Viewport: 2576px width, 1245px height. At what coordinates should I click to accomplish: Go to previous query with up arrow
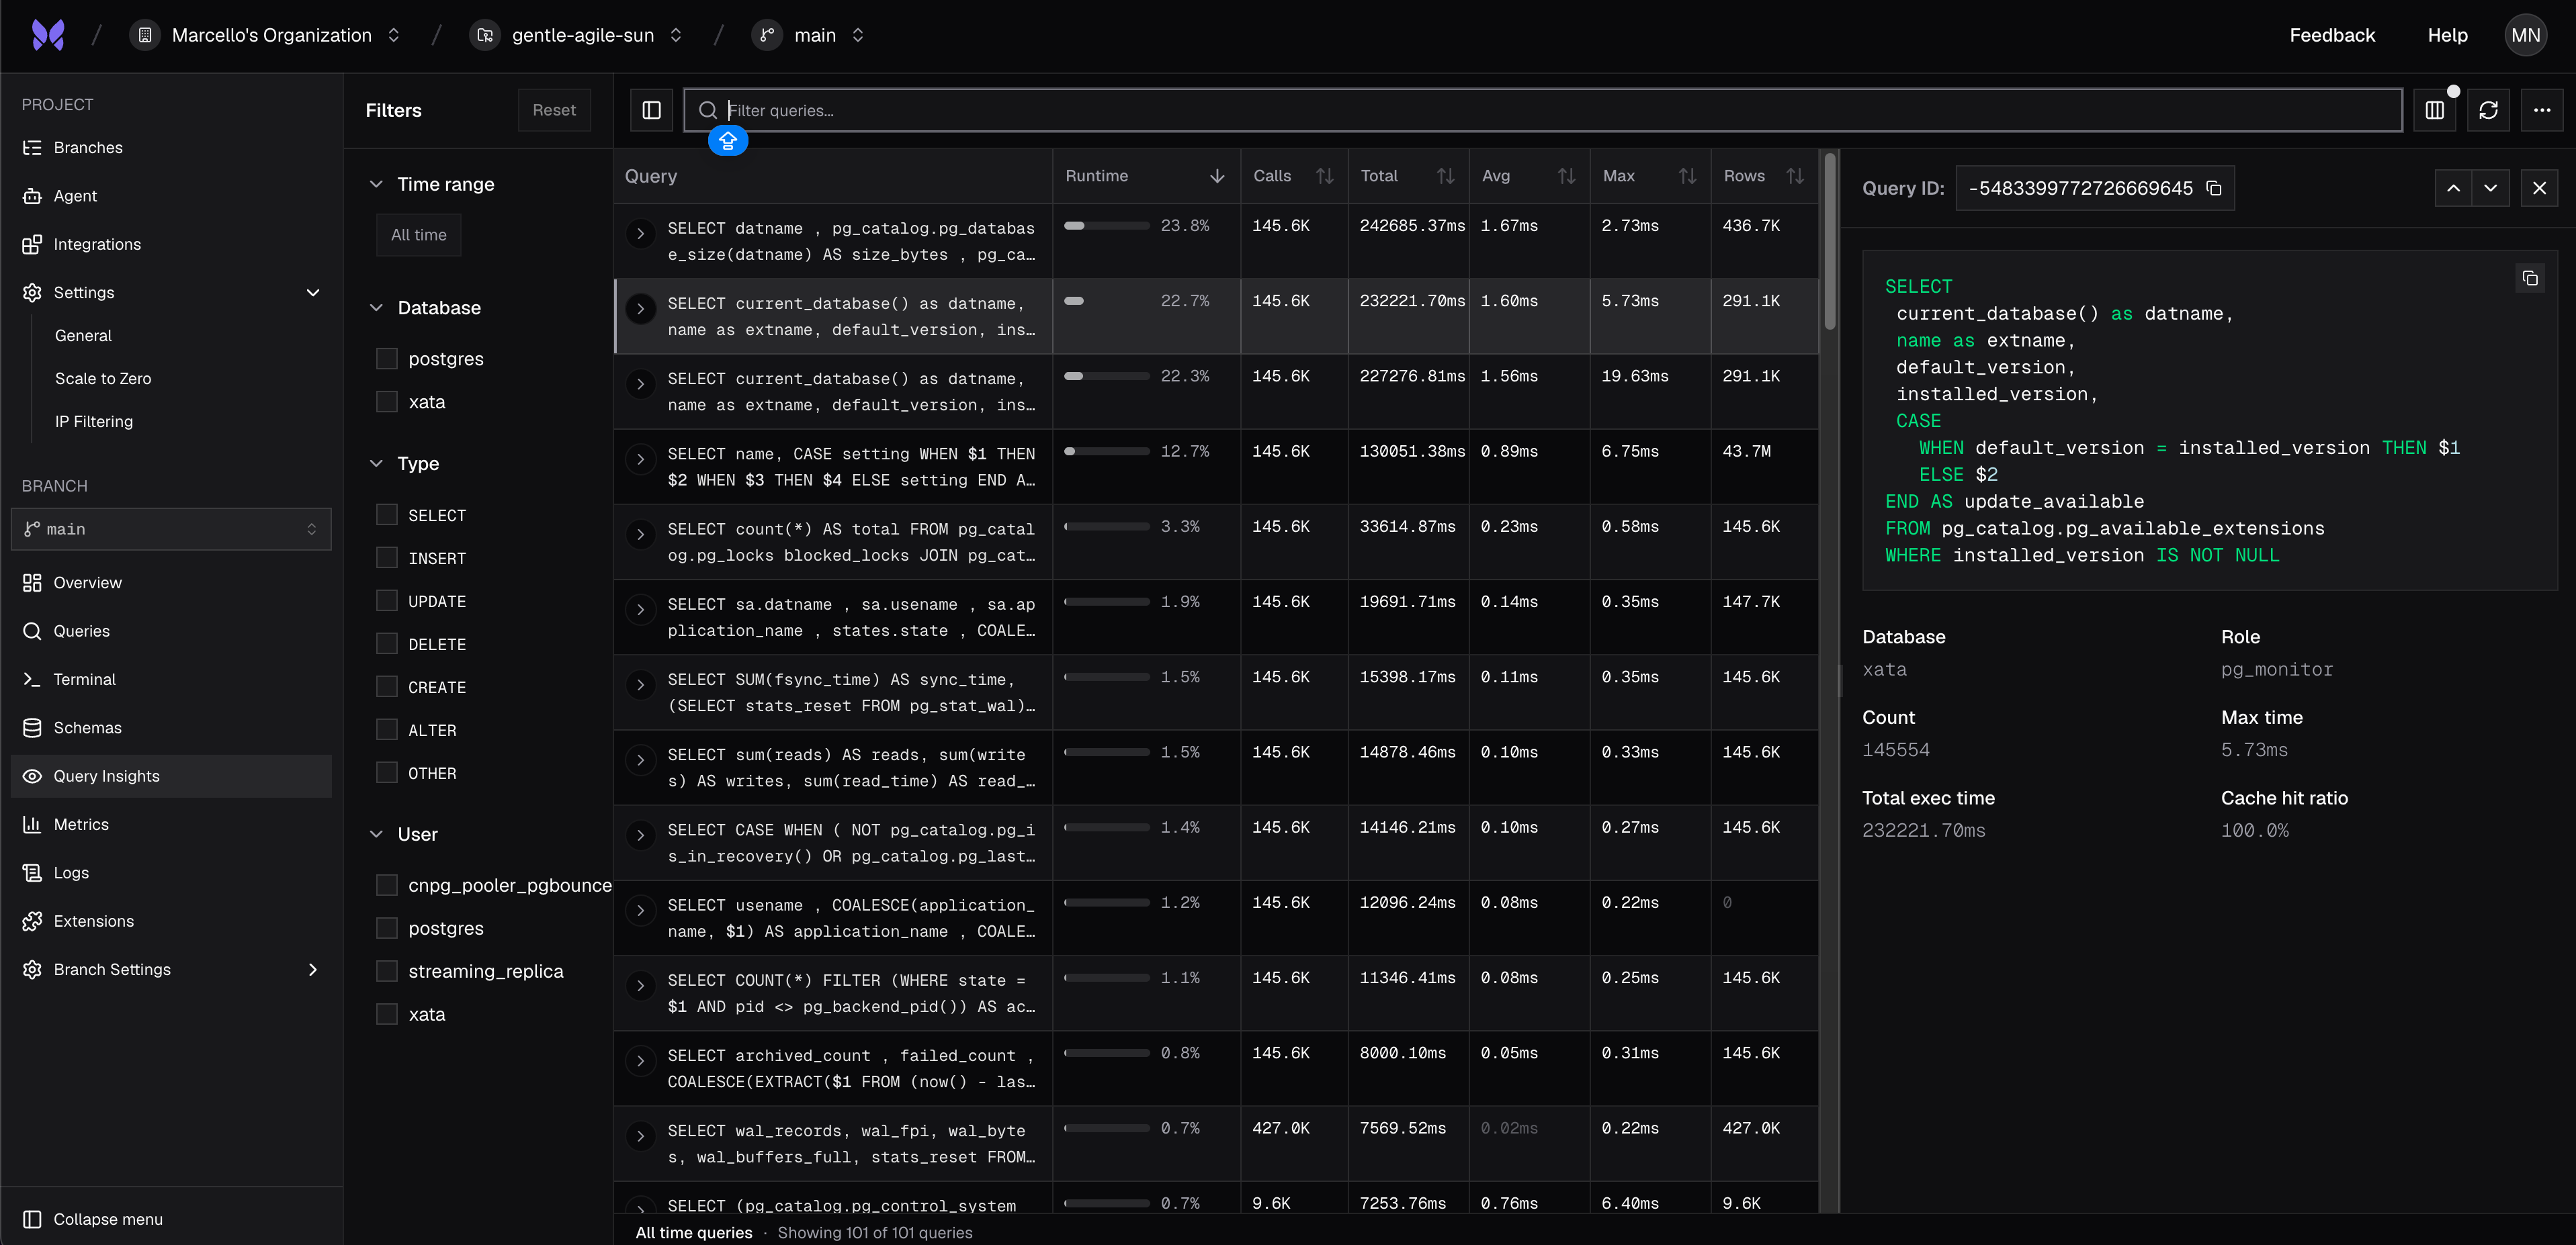coord(2453,188)
